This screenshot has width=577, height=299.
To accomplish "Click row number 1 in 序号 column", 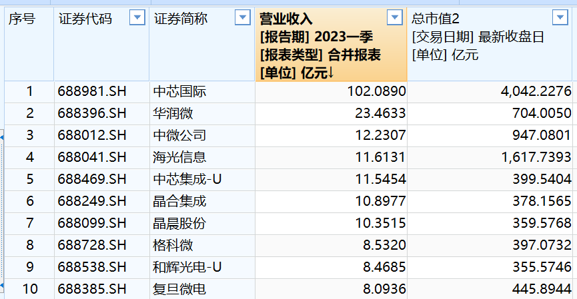I will 29,91.
